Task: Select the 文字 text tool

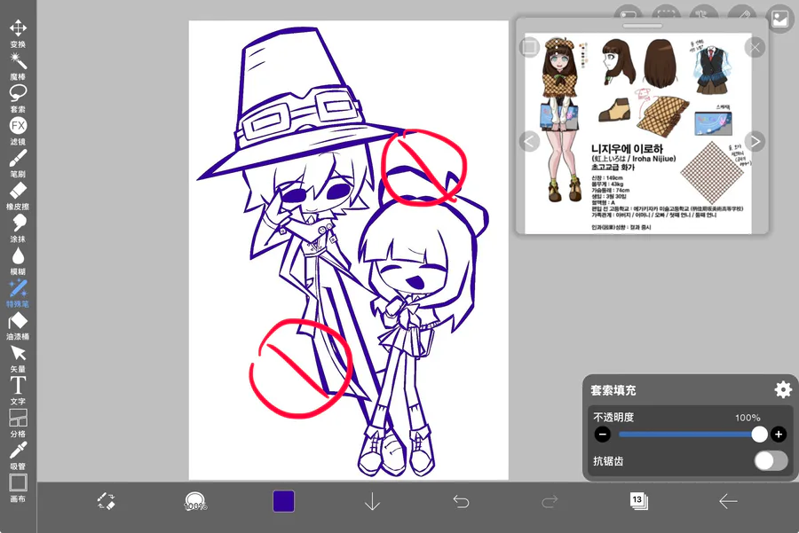Action: (18, 391)
